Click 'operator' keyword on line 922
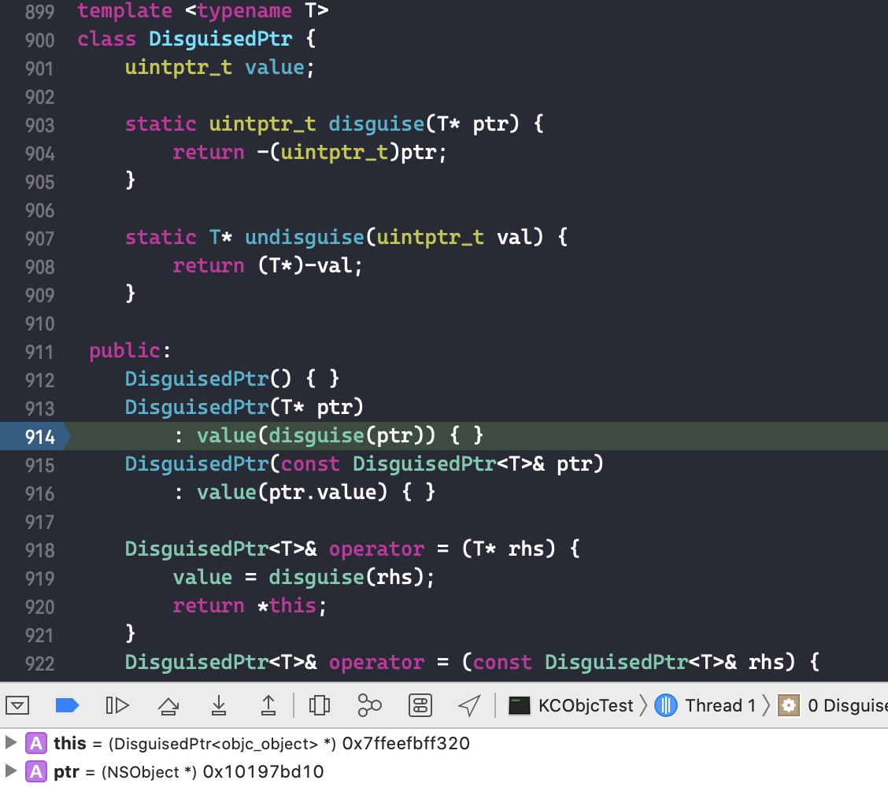Screen dimensions: 888x806 click(x=376, y=662)
